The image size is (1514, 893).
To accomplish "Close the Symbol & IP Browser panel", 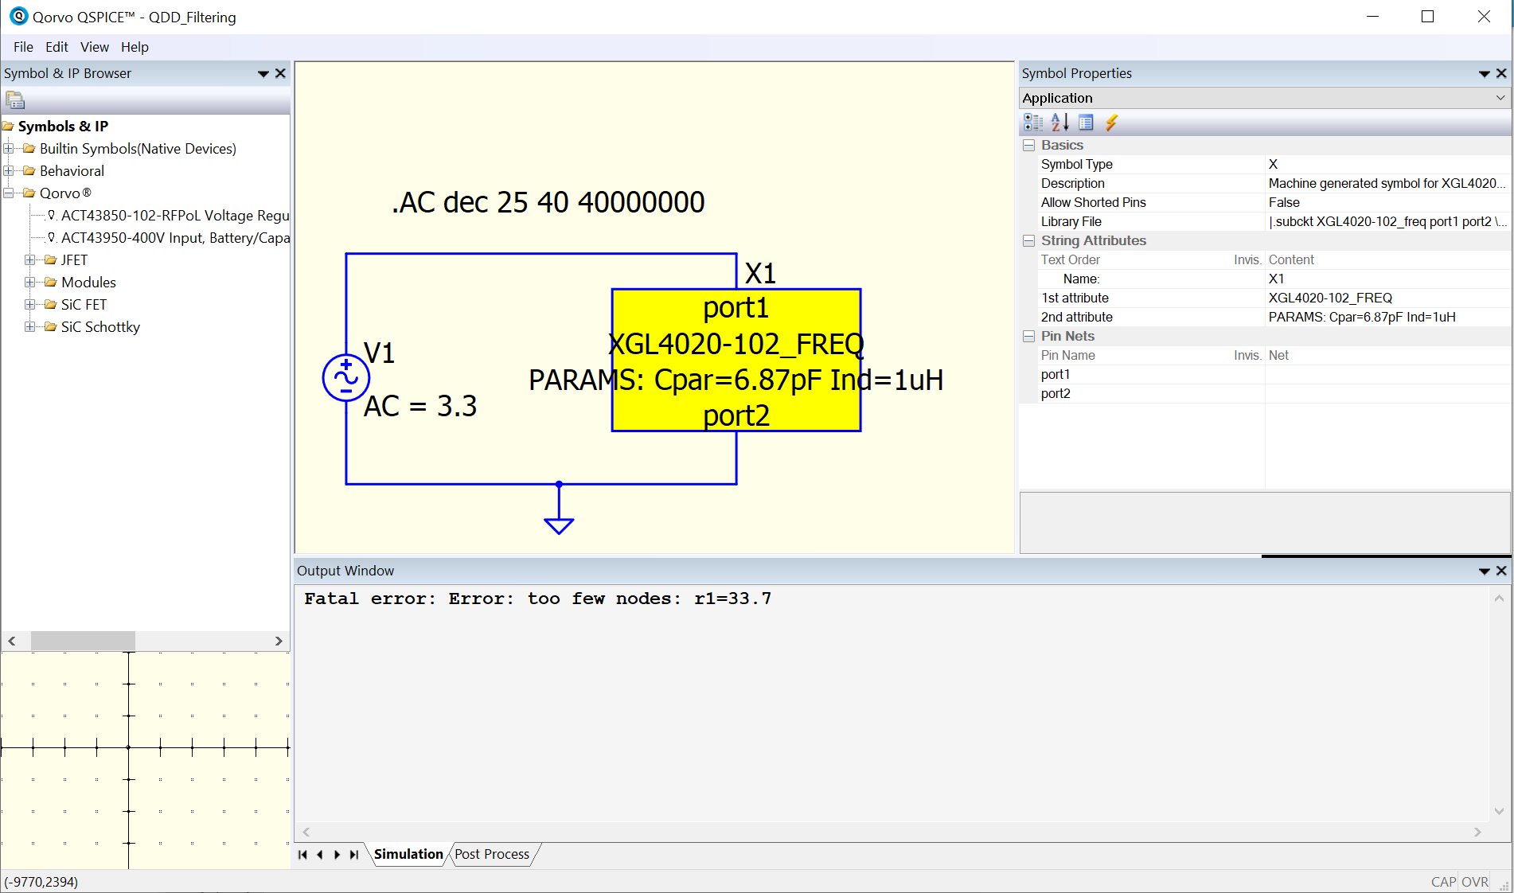I will [280, 73].
